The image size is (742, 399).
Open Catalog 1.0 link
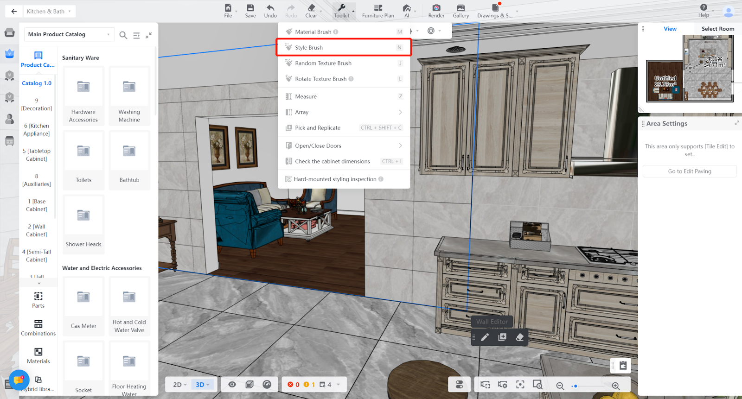pyautogui.click(x=37, y=83)
